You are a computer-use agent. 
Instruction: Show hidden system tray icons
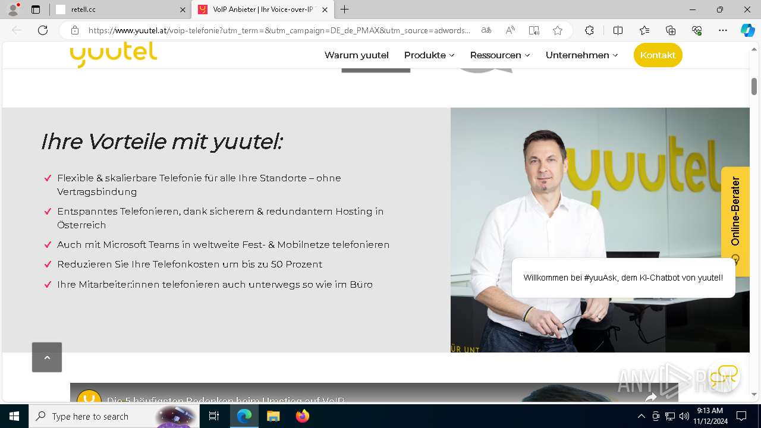641,416
